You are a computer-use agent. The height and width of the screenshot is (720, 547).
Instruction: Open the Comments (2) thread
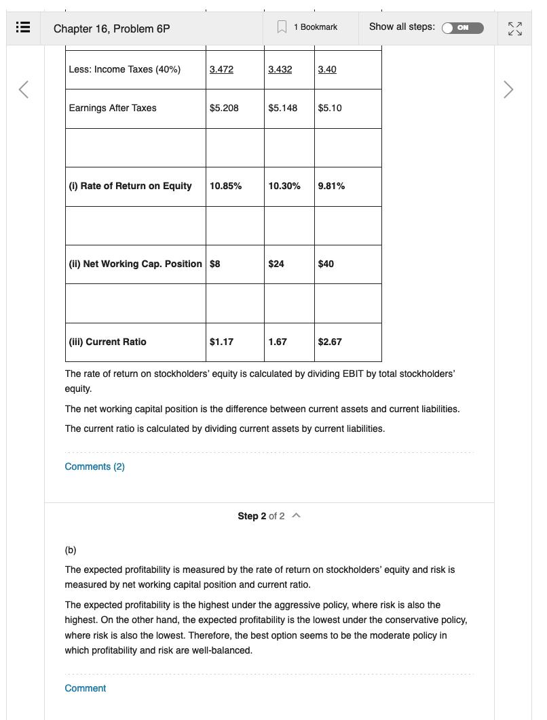[94, 466]
